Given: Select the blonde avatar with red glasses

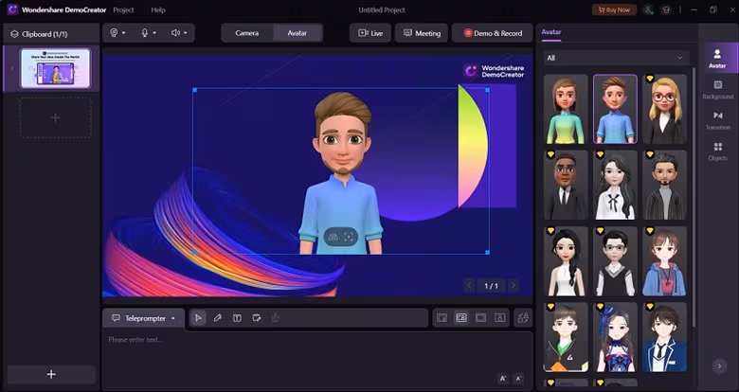Looking at the screenshot, I should pos(664,109).
